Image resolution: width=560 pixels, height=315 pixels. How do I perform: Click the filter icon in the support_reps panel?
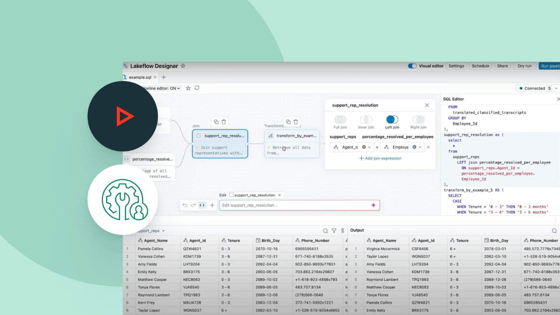[x=334, y=231]
